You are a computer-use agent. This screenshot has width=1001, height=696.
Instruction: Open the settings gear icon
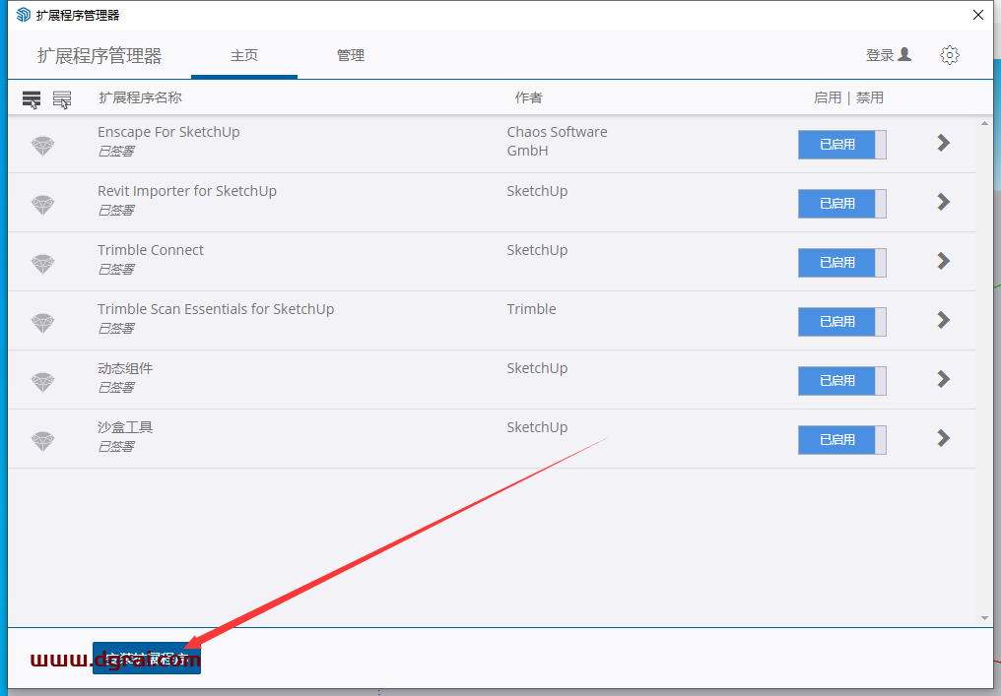coord(950,55)
